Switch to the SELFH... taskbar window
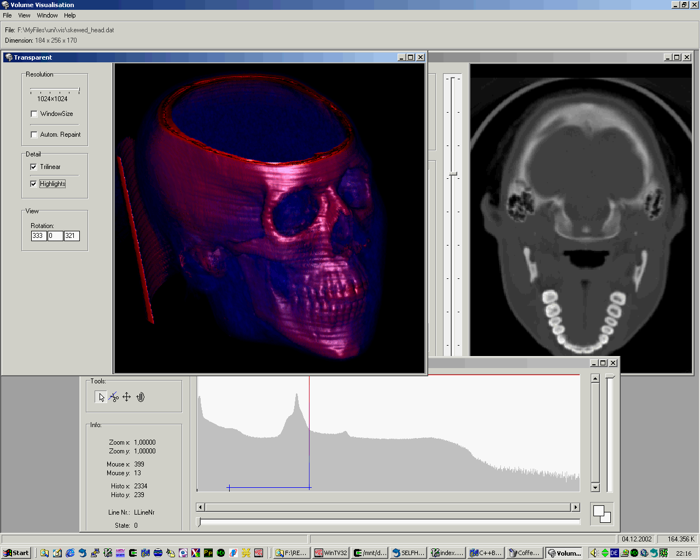The image size is (700, 560). (409, 553)
